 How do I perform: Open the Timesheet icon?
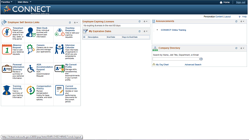click(7, 32)
